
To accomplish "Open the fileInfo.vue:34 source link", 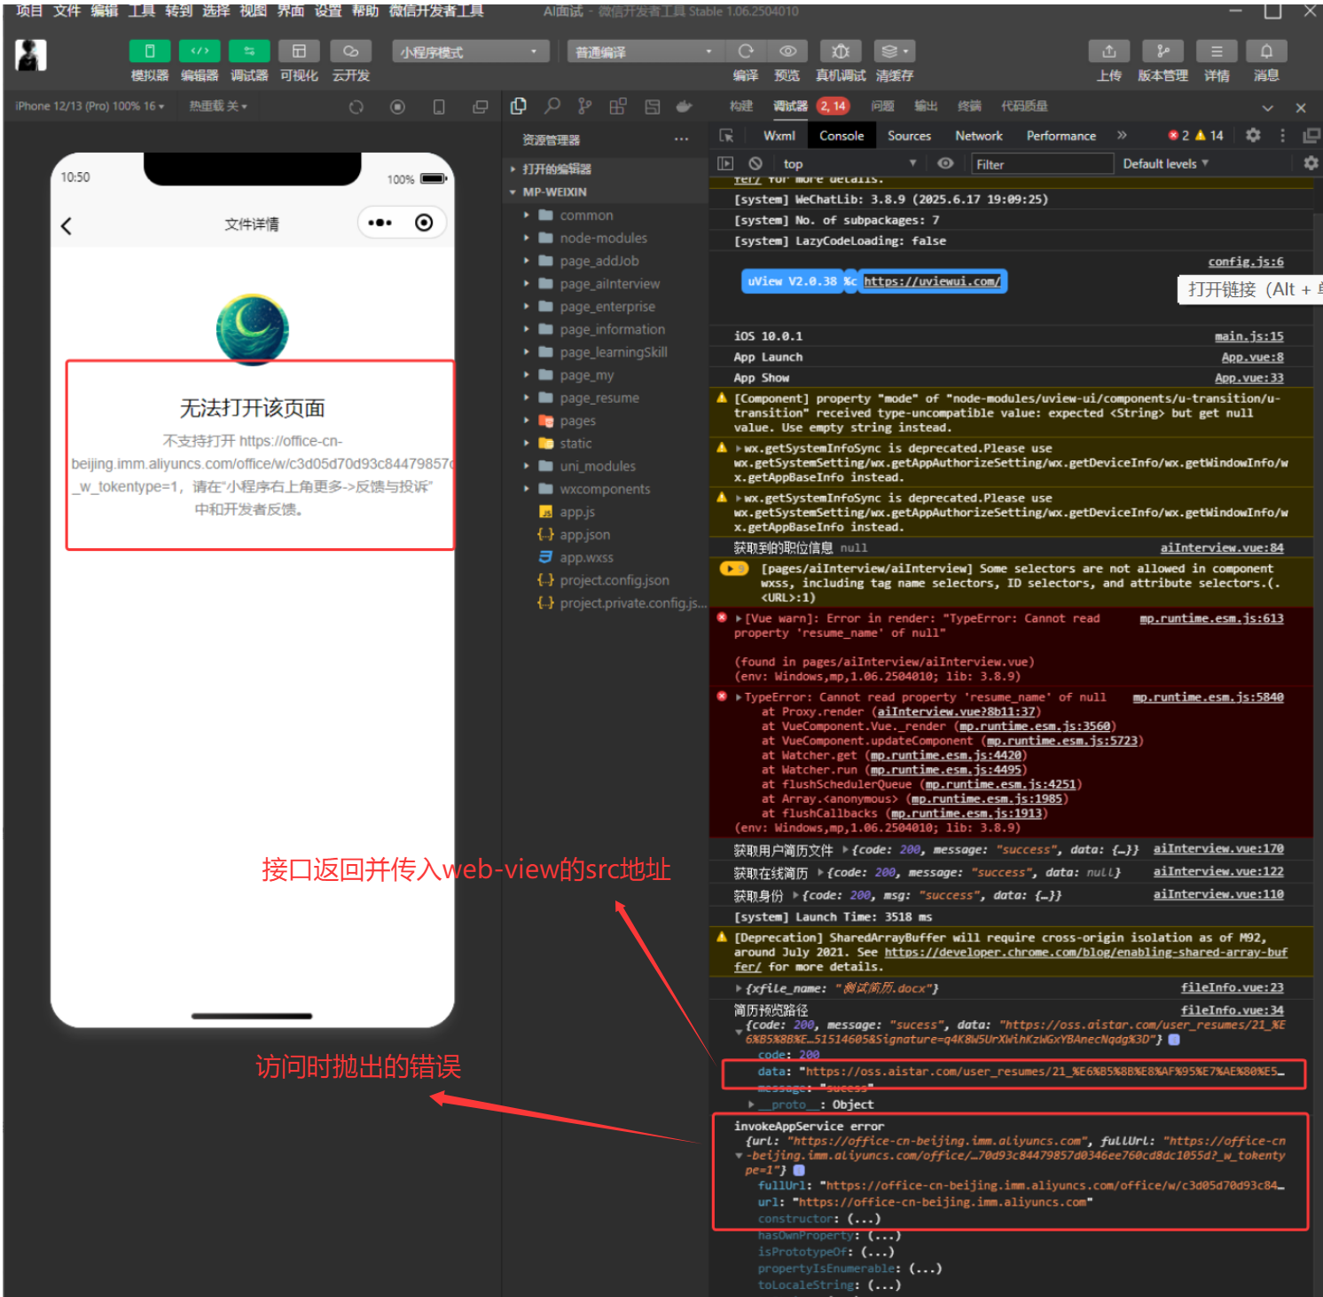I will coord(1233,1010).
